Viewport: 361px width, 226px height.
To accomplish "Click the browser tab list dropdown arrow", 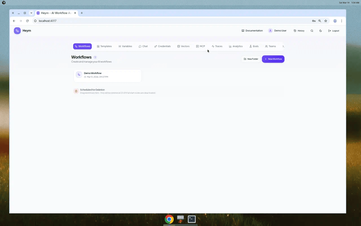I will tap(31, 13).
